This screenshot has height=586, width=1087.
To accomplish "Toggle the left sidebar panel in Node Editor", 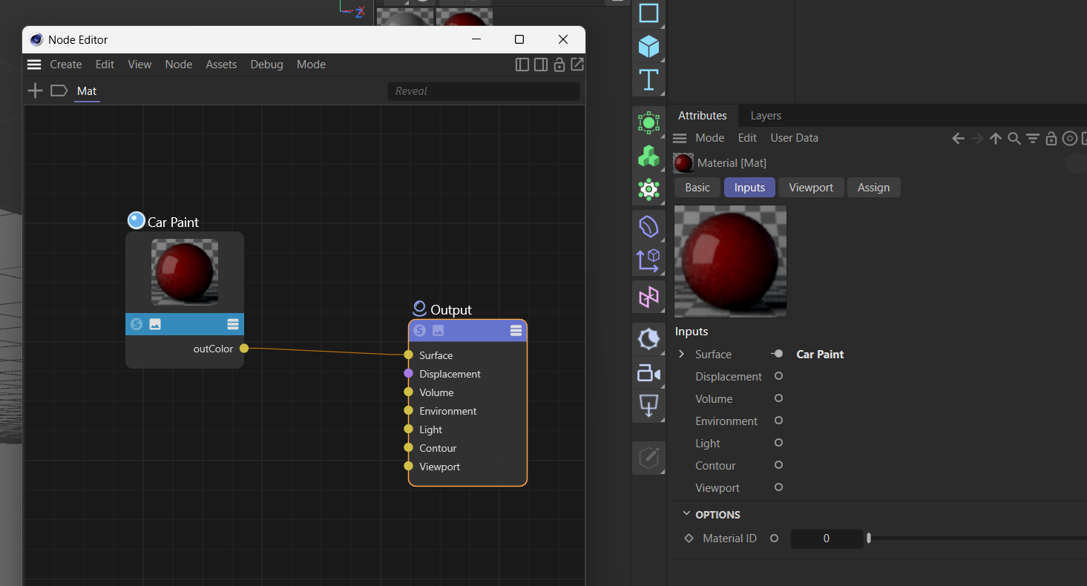I will pos(522,65).
